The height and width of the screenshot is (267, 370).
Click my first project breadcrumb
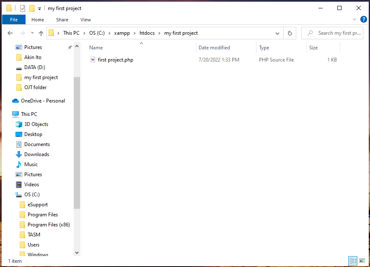click(181, 33)
